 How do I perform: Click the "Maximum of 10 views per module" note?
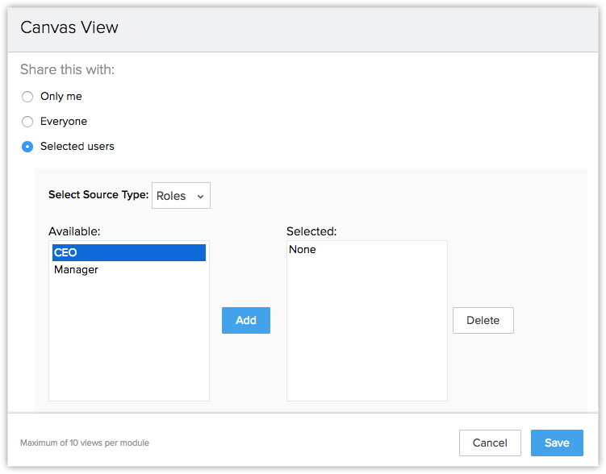(x=85, y=443)
